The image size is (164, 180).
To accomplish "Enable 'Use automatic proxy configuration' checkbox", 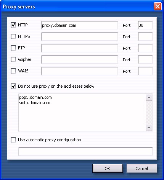I will coord(13,140).
